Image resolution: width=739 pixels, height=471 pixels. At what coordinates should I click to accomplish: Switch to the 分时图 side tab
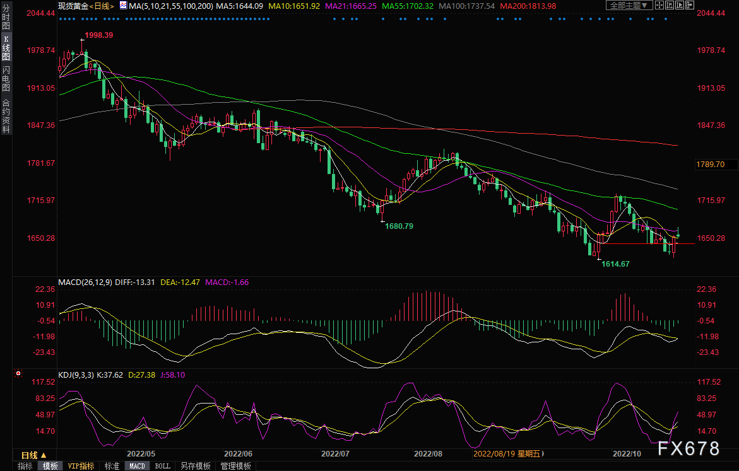pyautogui.click(x=6, y=18)
